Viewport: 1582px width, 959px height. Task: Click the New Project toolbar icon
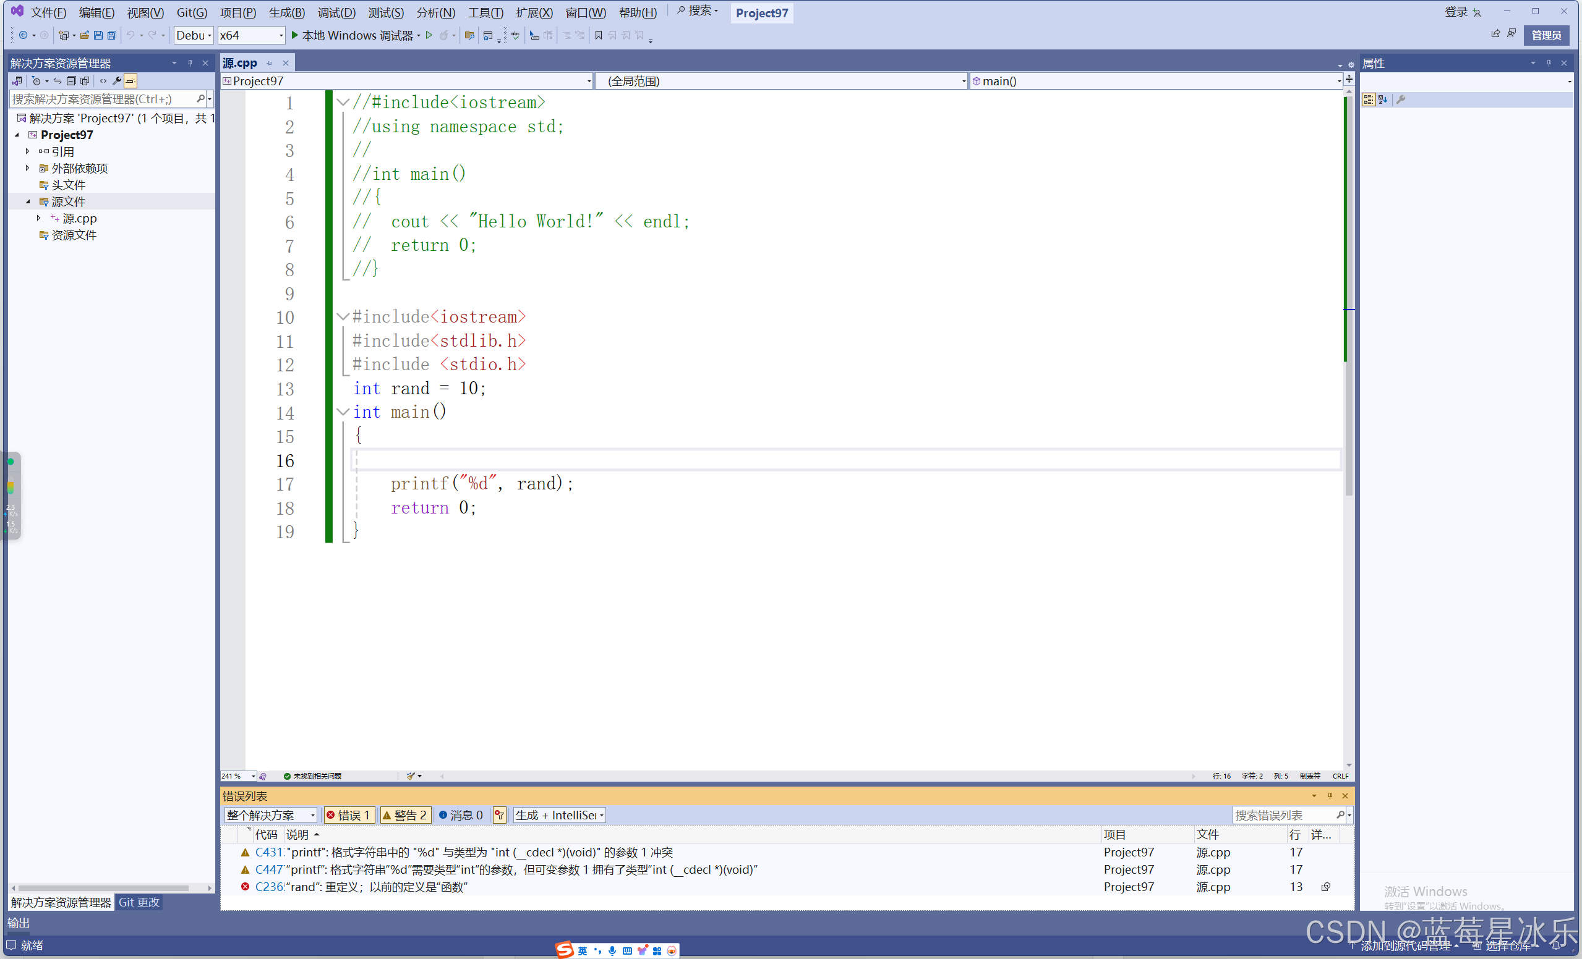tap(64, 35)
